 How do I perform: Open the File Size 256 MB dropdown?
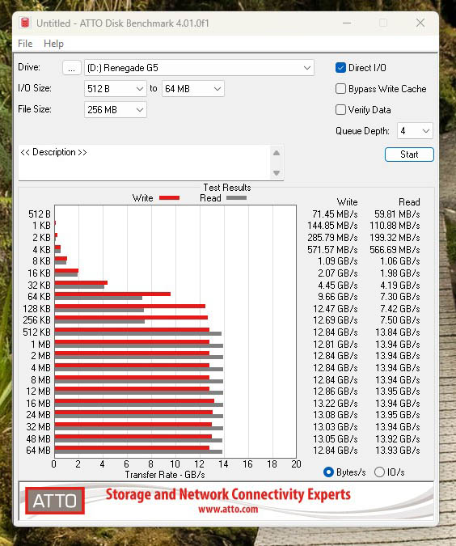pyautogui.click(x=116, y=110)
